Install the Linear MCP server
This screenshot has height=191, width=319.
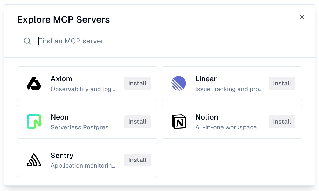click(282, 83)
